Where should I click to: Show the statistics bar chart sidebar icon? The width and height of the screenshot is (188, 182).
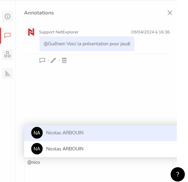[x=7, y=73]
